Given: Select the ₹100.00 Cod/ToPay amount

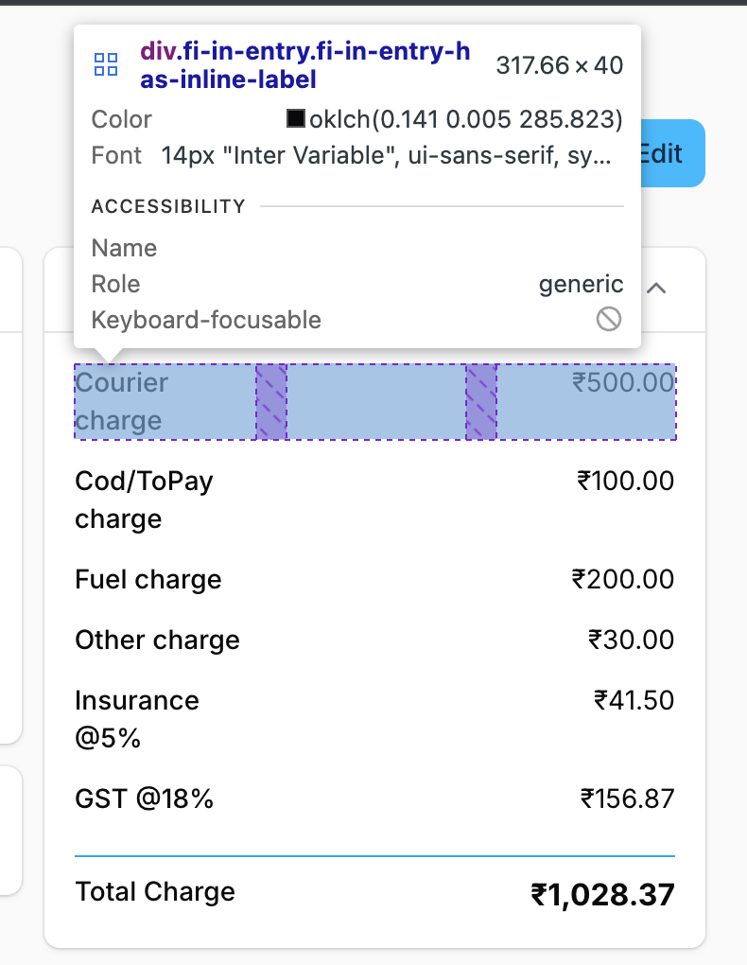Looking at the screenshot, I should pyautogui.click(x=625, y=481).
